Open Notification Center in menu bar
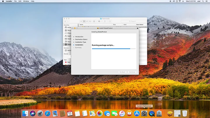 pyautogui.click(x=207, y=1)
